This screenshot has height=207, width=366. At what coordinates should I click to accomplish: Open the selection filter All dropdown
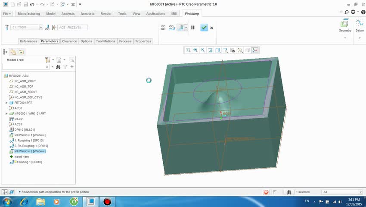[361, 192]
